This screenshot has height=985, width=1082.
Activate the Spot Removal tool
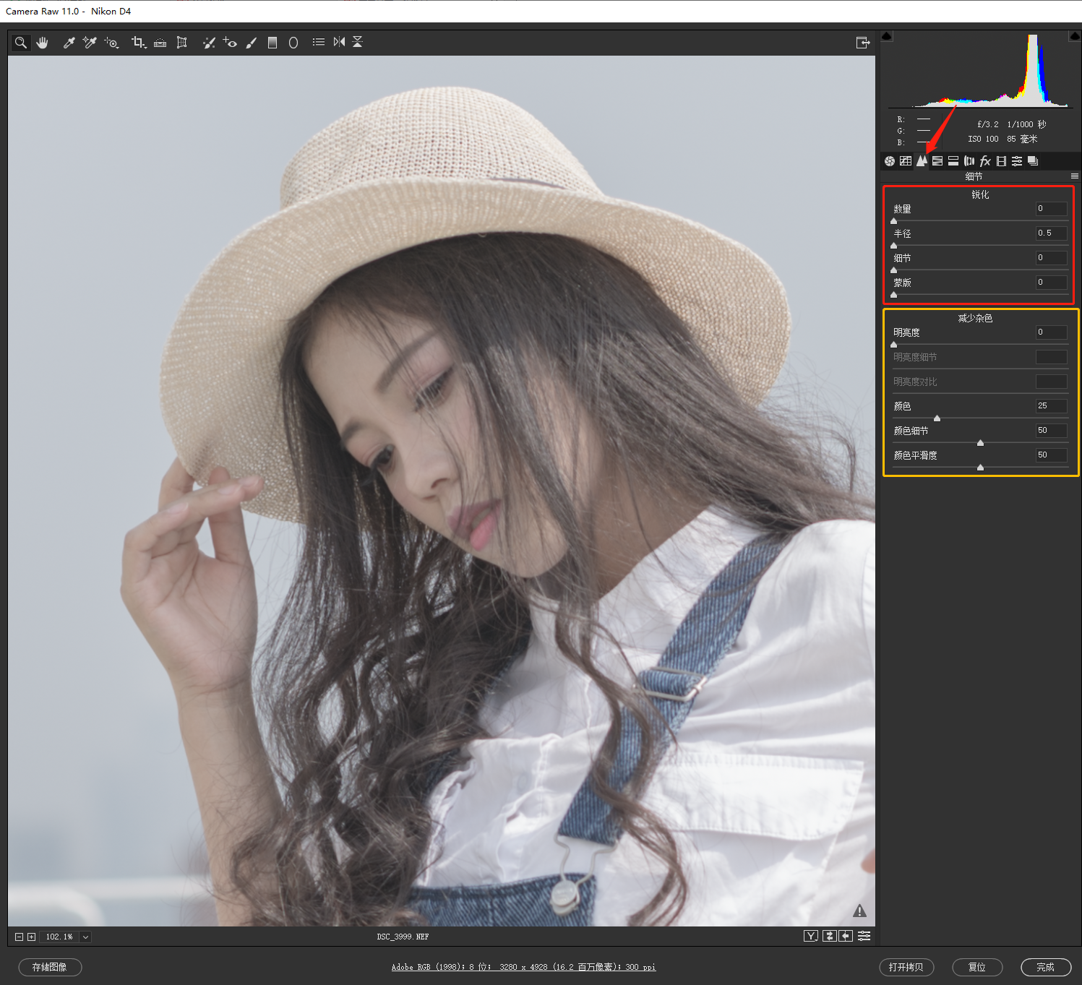209,43
